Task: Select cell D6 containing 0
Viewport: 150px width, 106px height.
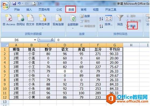Action: pyautogui.click(x=65, y=71)
